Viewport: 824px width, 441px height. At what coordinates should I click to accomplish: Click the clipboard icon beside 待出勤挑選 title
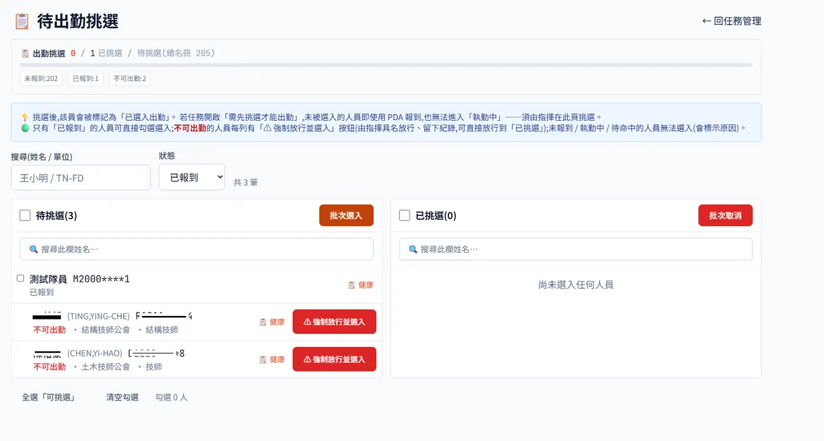tap(22, 21)
